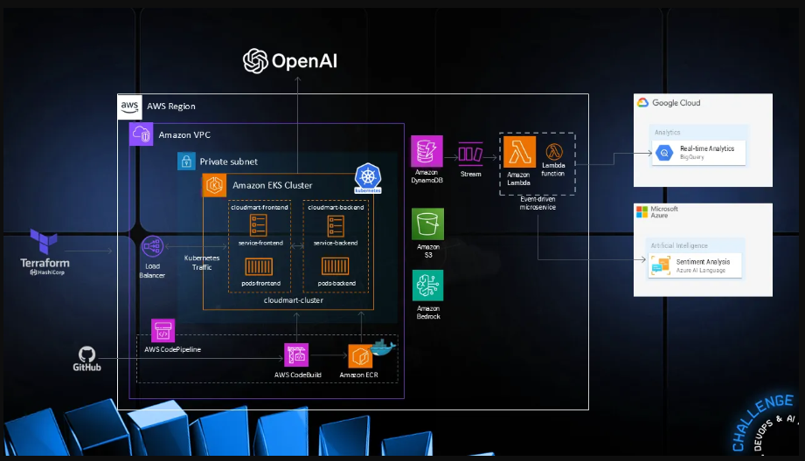Click the Amazon ECR icon

click(360, 356)
